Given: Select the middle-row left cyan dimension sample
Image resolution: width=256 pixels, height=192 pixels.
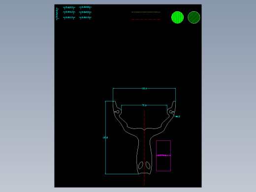Looking at the screenshot, I should (x=69, y=12).
